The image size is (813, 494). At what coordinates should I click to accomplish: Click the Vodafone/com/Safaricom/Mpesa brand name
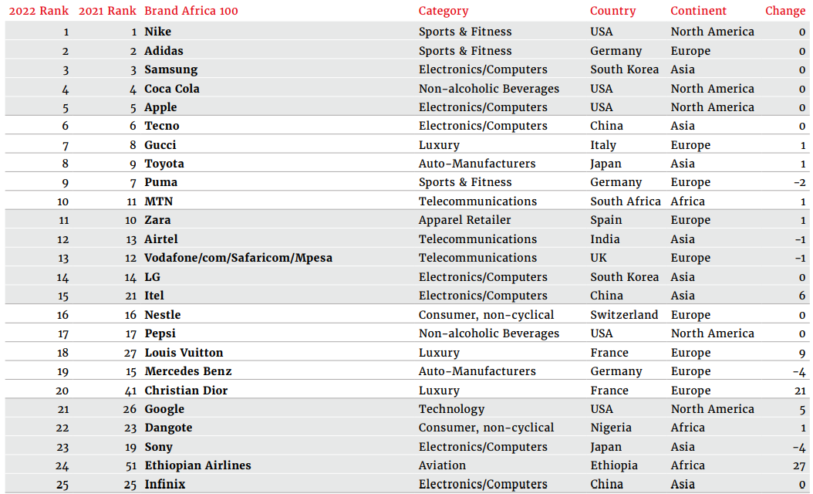[x=238, y=258]
